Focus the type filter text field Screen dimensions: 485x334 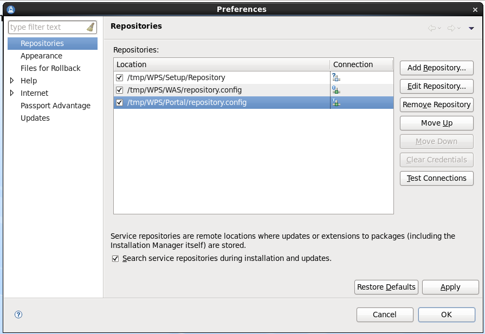46,27
